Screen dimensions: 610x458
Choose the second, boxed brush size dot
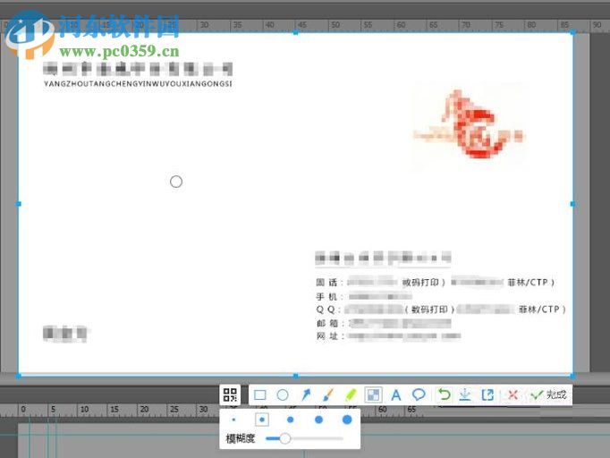point(261,420)
